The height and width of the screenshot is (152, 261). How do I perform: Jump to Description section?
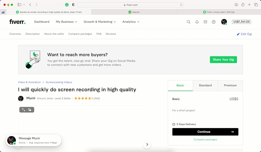[33, 34]
